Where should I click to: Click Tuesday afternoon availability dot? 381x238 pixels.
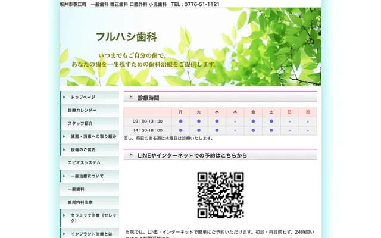199,130
